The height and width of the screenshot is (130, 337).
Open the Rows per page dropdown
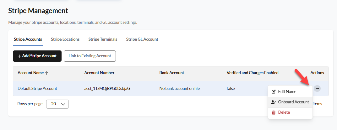pyautogui.click(x=57, y=104)
